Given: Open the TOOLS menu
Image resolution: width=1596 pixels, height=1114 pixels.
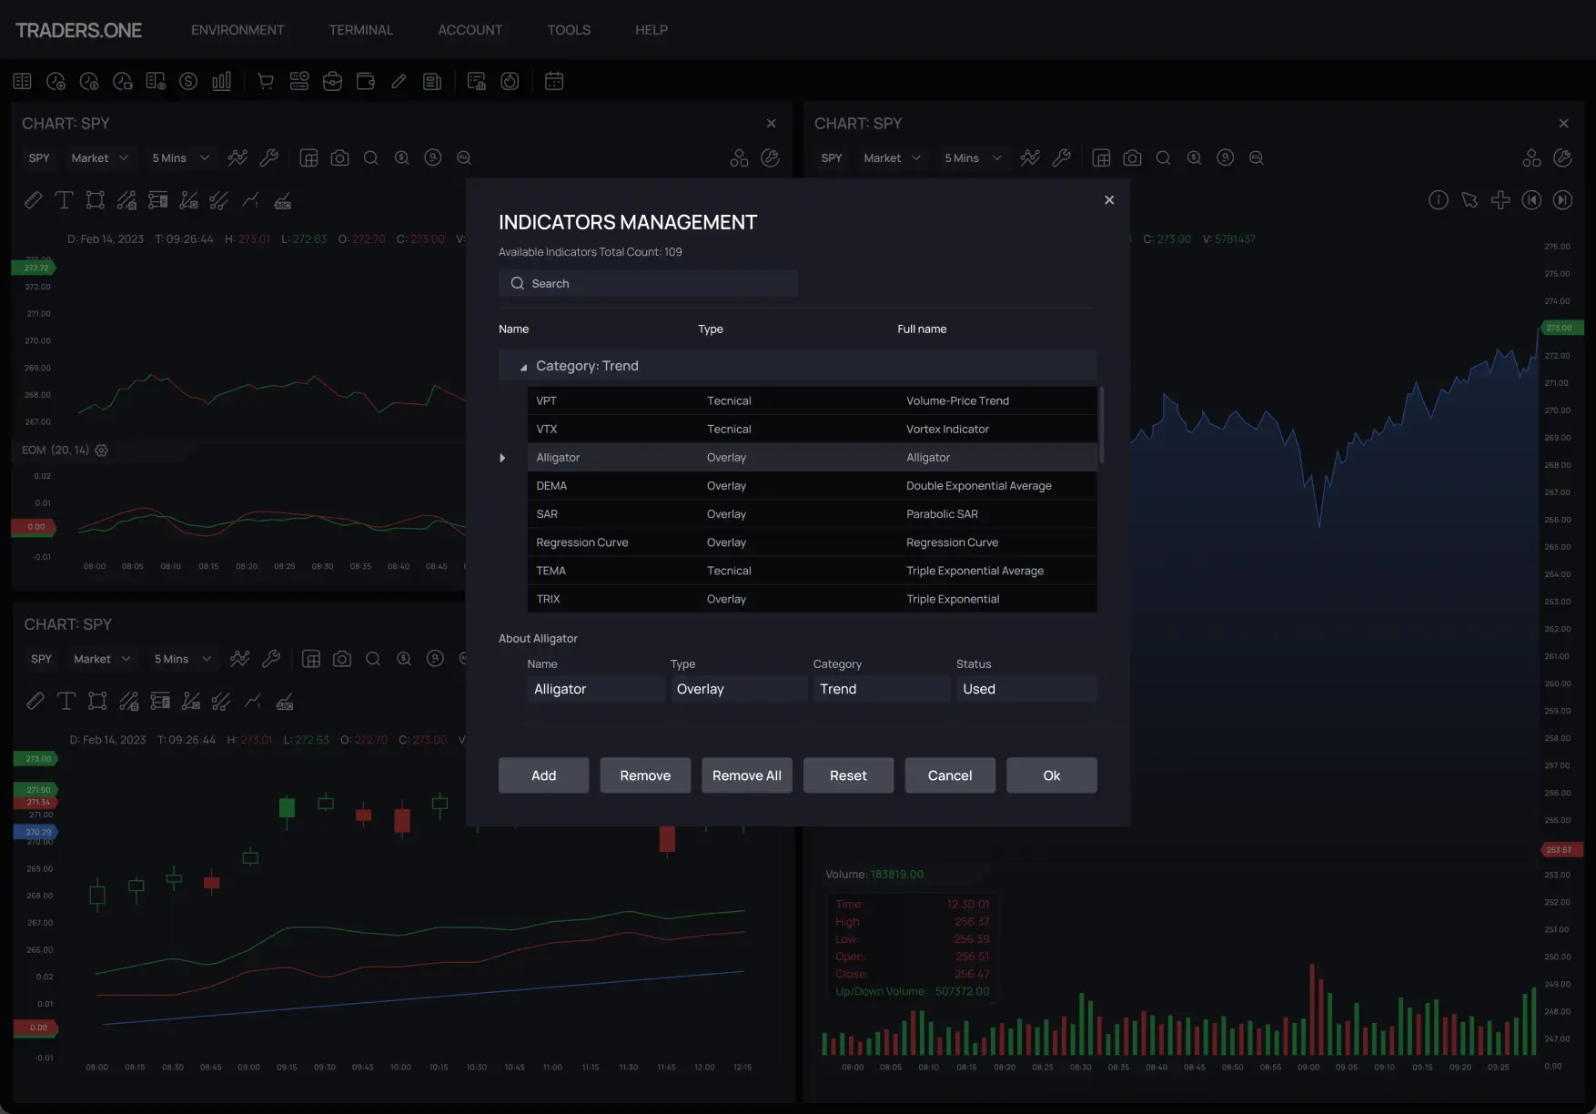Looking at the screenshot, I should click(x=568, y=29).
